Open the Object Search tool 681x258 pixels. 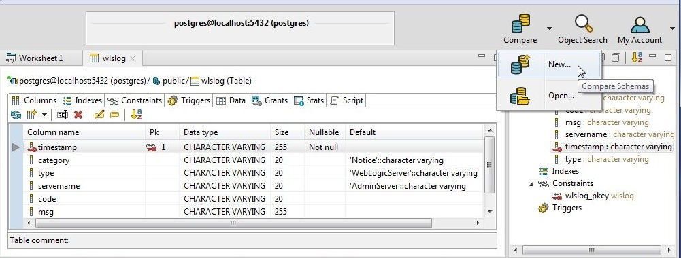coord(582,29)
